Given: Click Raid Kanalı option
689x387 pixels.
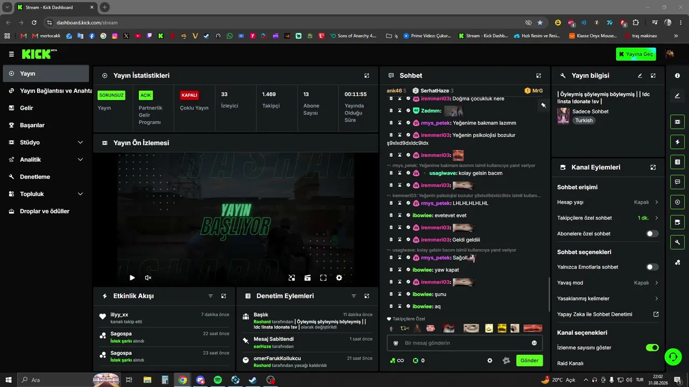Looking at the screenshot, I should (570, 363).
